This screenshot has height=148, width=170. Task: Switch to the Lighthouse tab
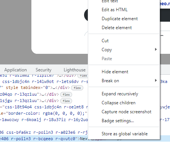[x=75, y=70]
